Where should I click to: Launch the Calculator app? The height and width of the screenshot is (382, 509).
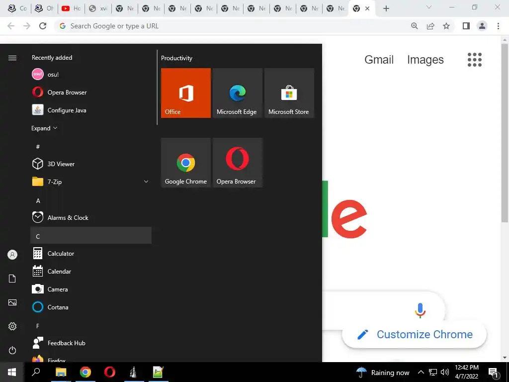91,253
